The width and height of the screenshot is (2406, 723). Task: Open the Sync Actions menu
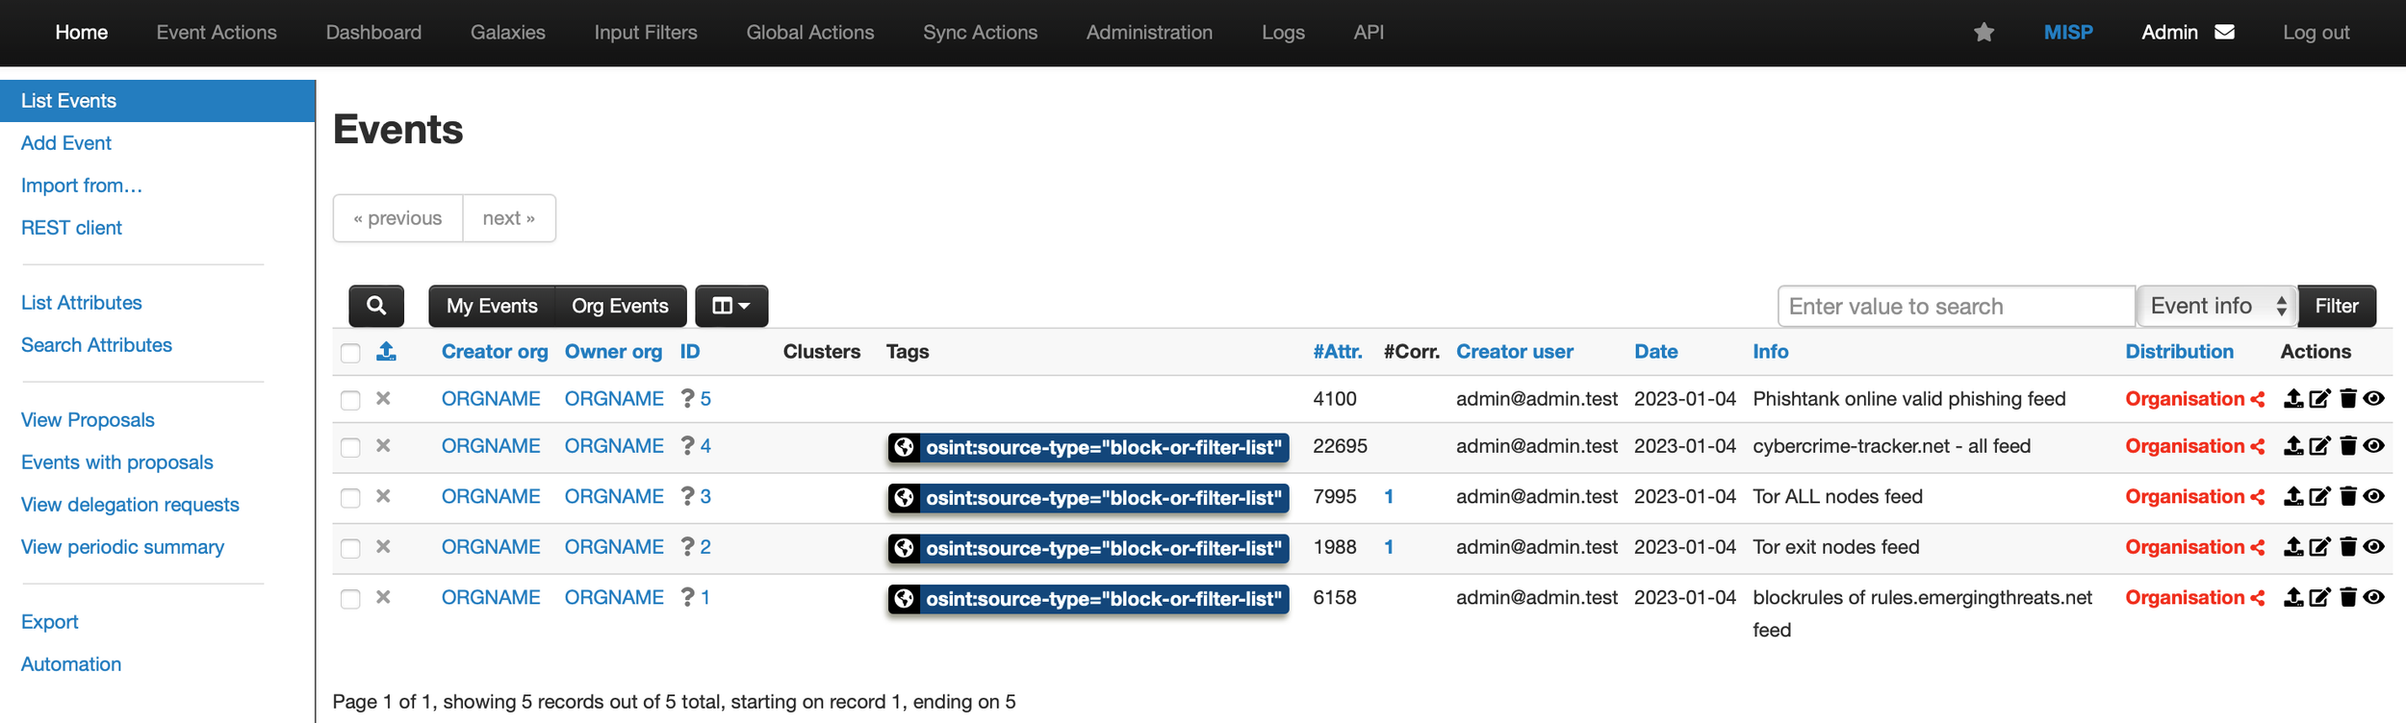pos(980,33)
